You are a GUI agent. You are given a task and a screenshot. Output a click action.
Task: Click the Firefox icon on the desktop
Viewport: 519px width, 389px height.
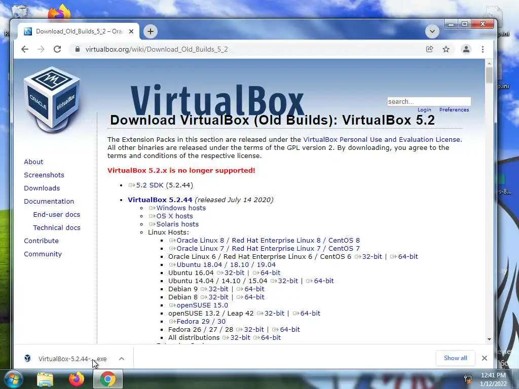[x=59, y=13]
